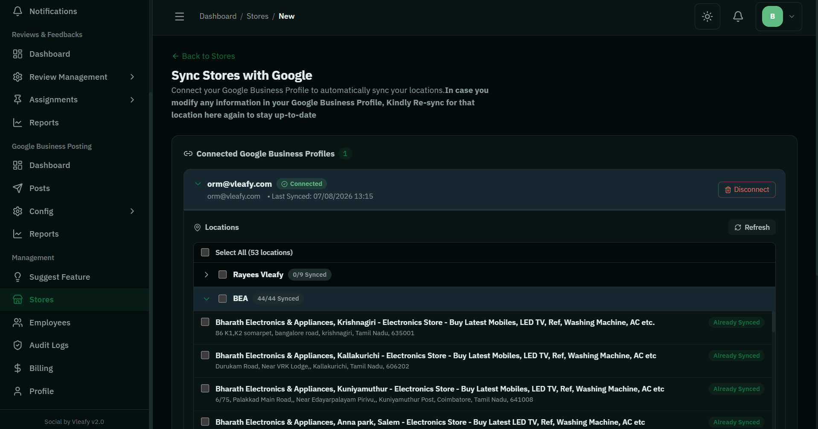Click the Review Management gear icon
818x429 pixels.
[x=17, y=77]
